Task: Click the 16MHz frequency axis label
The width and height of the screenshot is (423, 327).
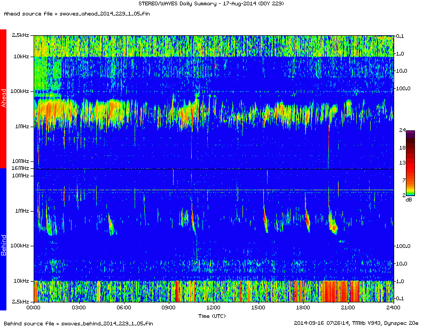Action: click(20, 168)
